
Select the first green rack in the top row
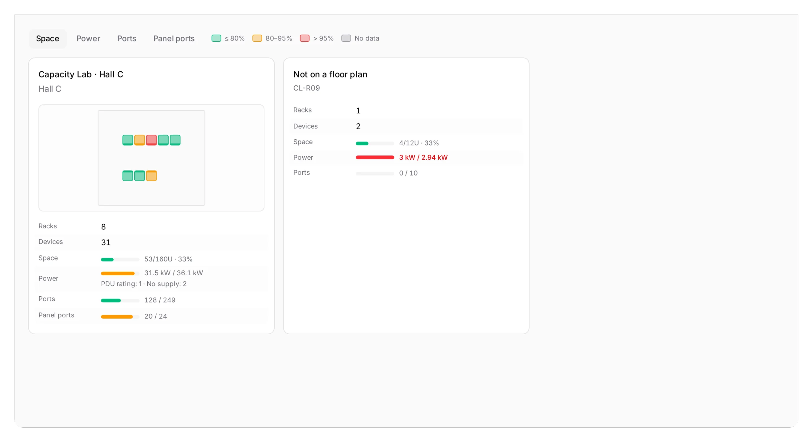point(128,140)
